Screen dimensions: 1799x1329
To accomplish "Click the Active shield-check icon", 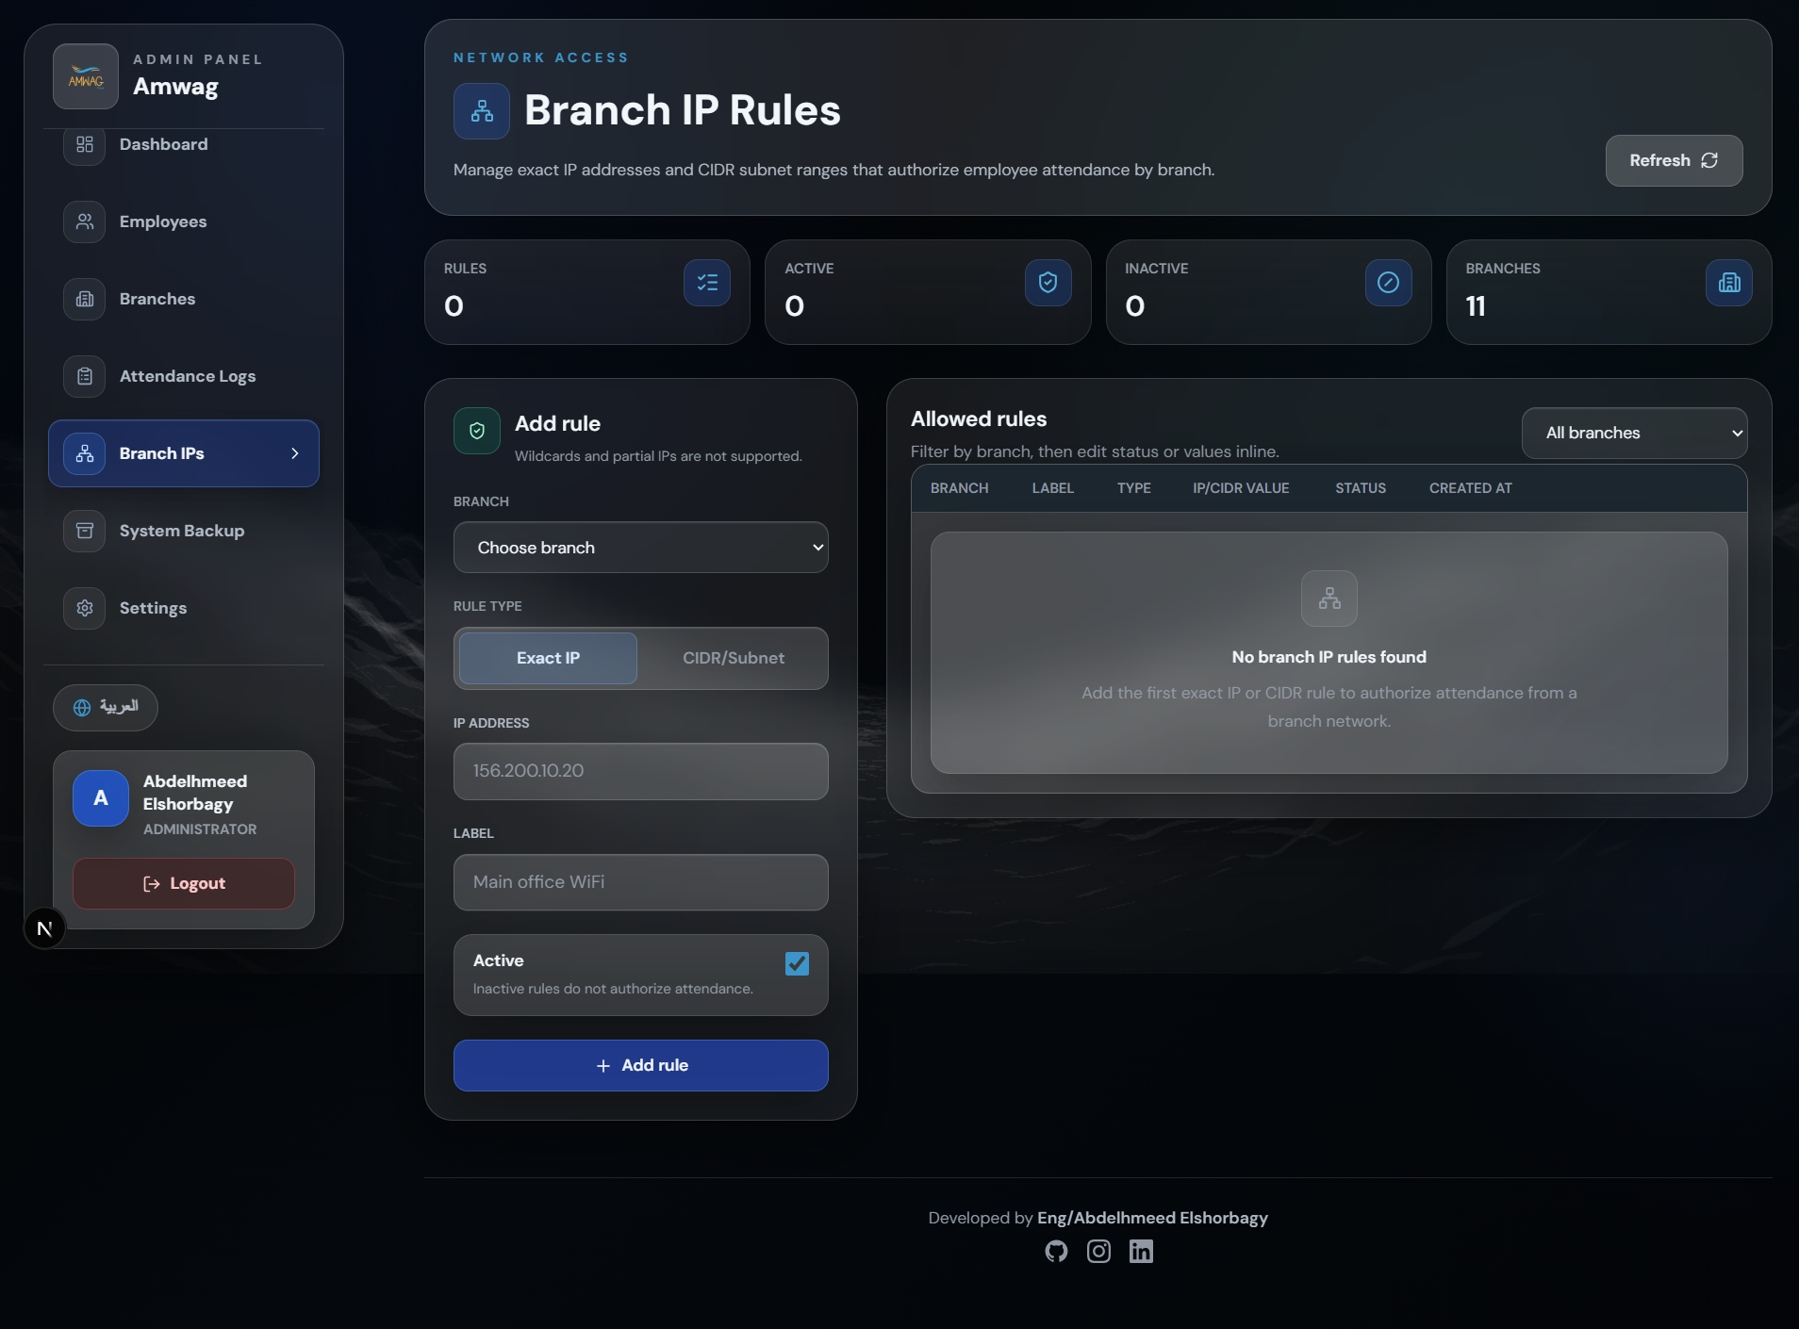I will (1048, 283).
